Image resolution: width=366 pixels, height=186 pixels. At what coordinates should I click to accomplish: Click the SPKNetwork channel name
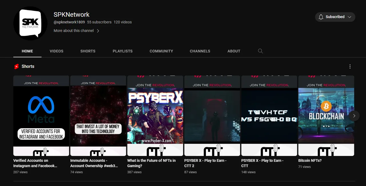coord(71,15)
